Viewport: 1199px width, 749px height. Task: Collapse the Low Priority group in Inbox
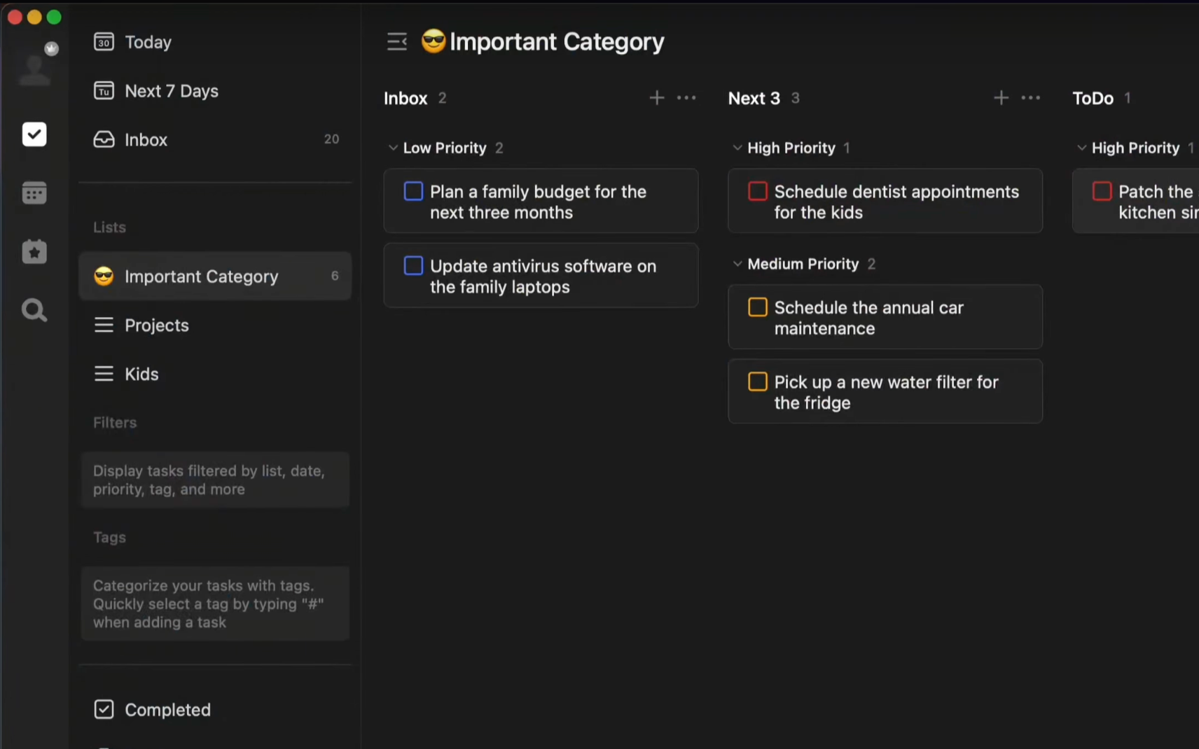pos(393,148)
